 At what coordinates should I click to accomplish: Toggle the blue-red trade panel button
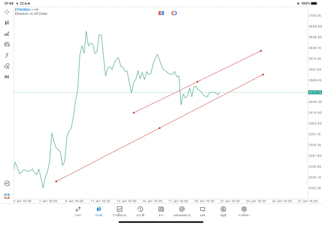(161, 13)
